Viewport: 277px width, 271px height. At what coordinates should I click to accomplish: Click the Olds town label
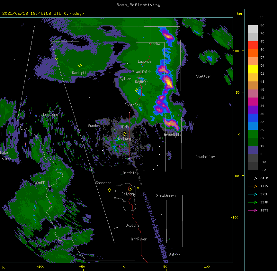click(125, 127)
